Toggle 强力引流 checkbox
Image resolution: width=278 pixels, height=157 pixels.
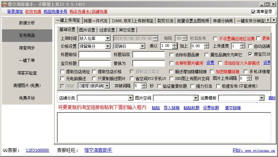coord(192,86)
